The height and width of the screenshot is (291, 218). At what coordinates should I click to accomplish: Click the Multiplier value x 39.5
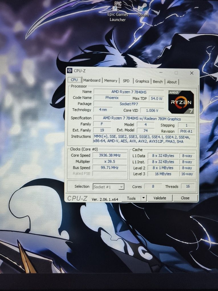(x=110, y=161)
